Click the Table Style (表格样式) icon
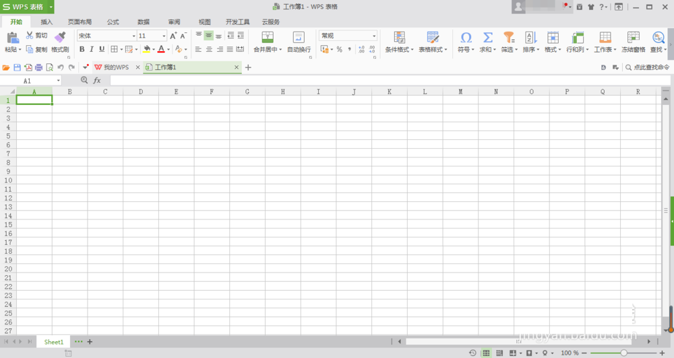This screenshot has width=674, height=358. [x=433, y=37]
